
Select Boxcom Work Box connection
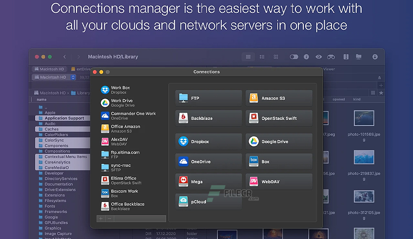[131, 193]
